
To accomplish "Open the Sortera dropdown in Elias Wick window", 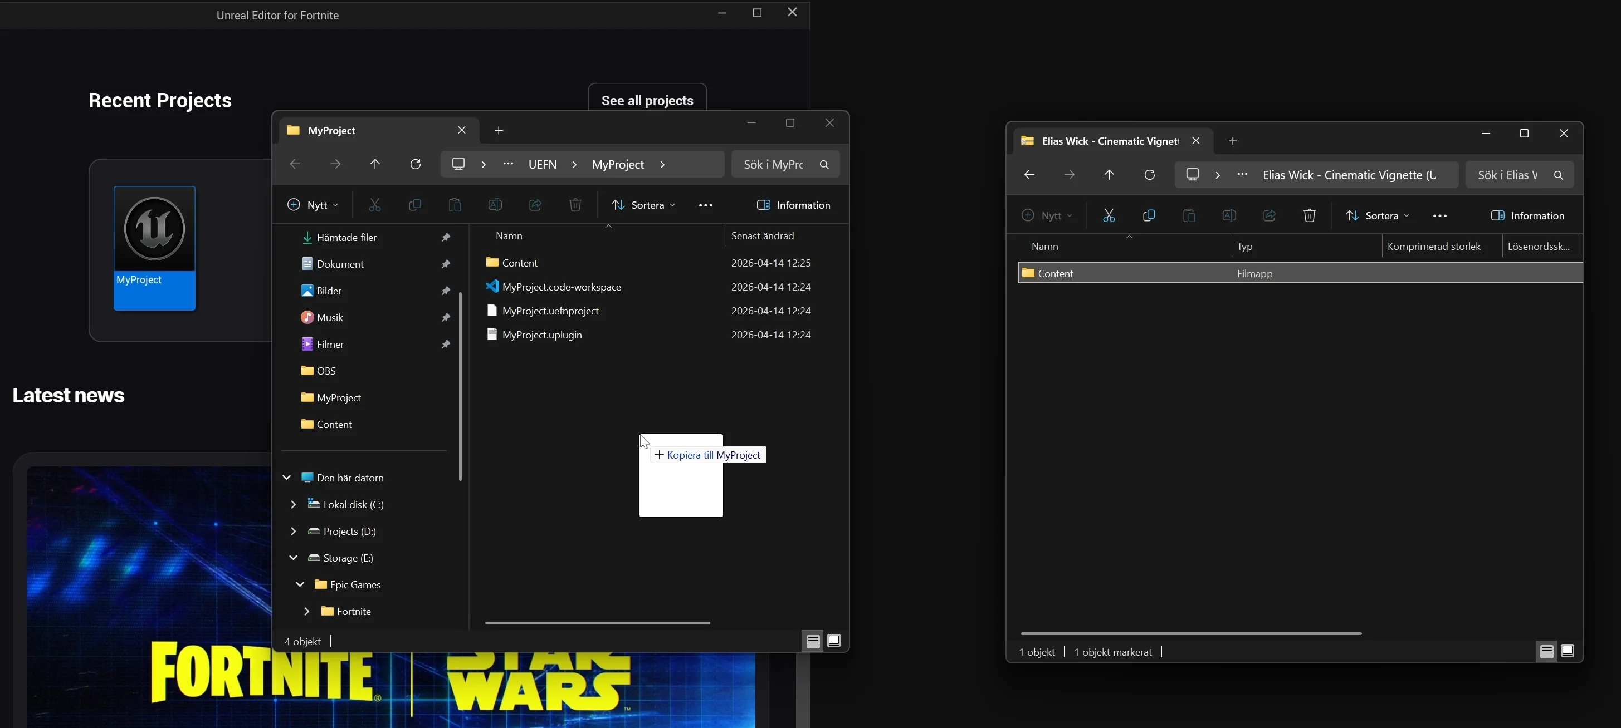I will (x=1378, y=215).
